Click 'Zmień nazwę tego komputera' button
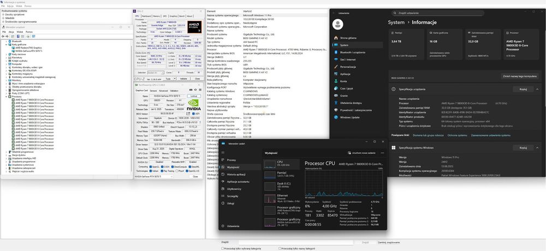The width and height of the screenshot is (546, 251). 520,76
